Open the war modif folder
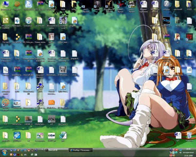The image size is (196, 157). click(x=178, y=5)
